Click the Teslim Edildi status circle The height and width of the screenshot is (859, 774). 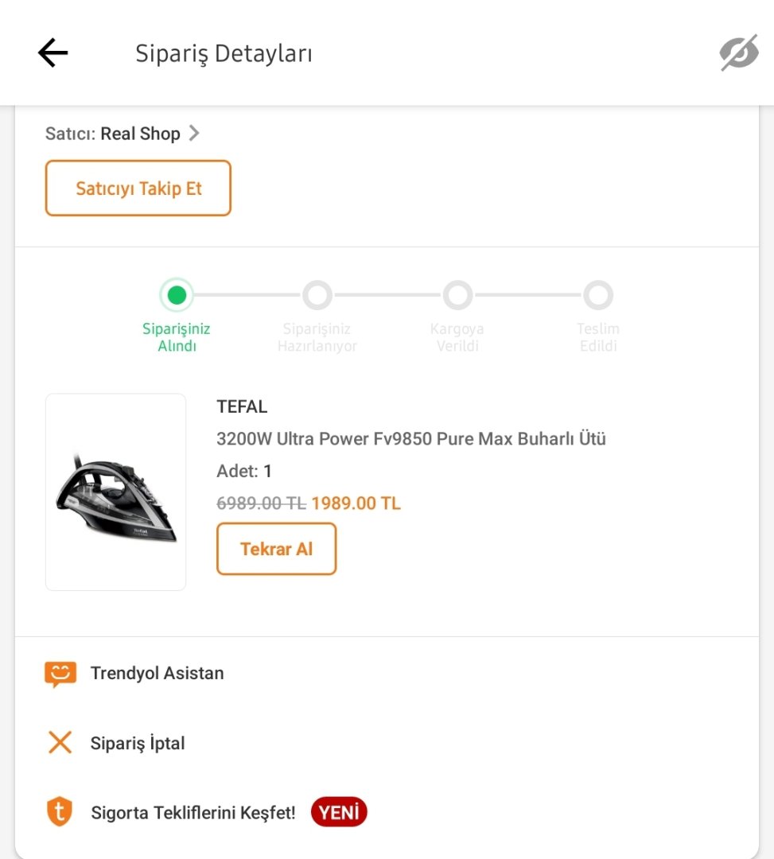(x=598, y=294)
